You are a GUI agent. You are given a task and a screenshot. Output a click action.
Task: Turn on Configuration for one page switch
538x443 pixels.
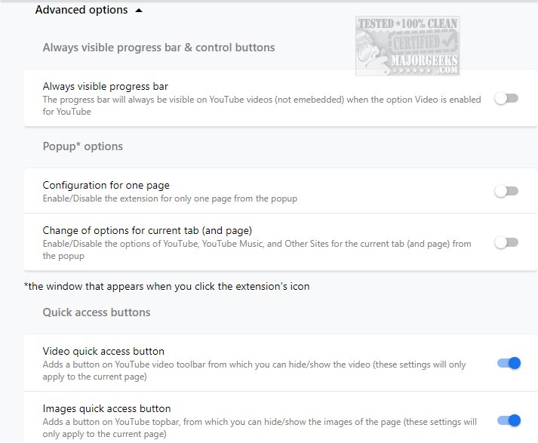pyautogui.click(x=506, y=192)
